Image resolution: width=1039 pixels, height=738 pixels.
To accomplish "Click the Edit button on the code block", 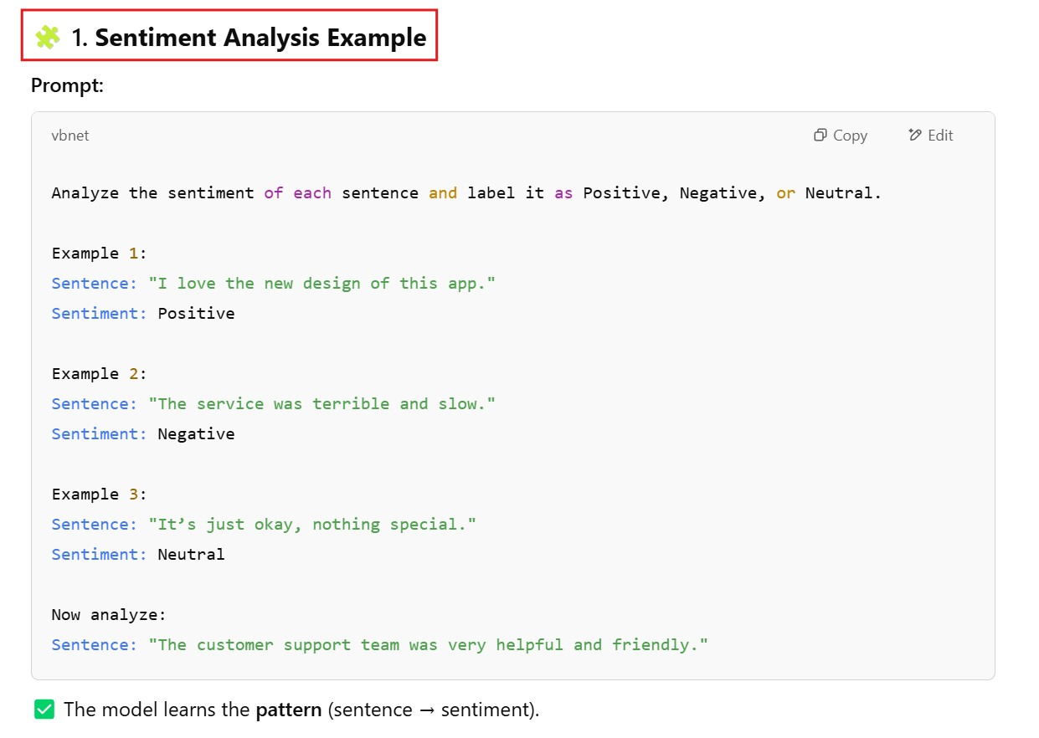I will tap(929, 135).
